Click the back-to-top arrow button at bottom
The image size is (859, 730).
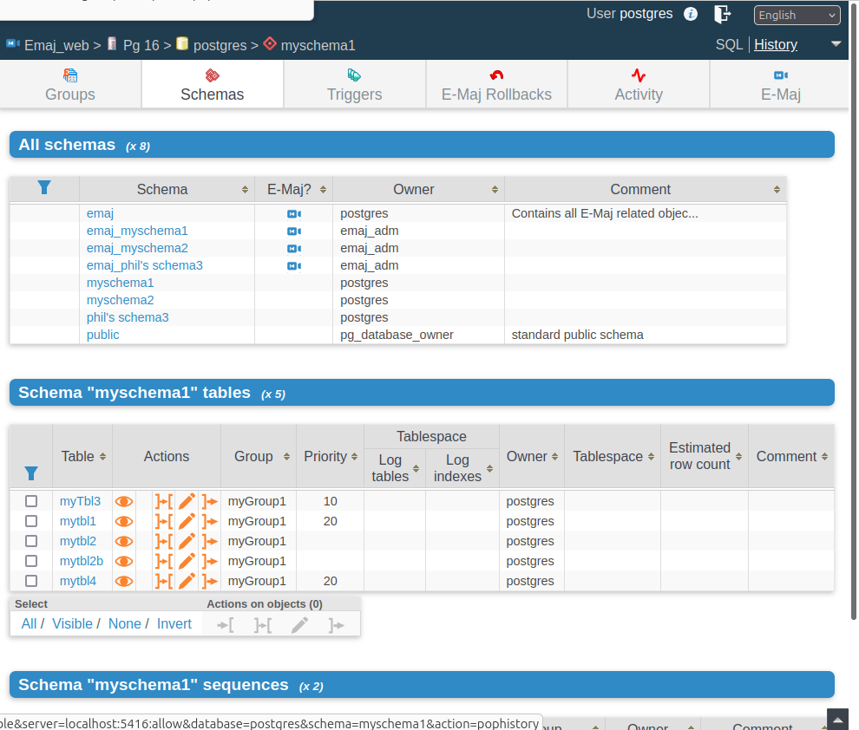pos(837,720)
